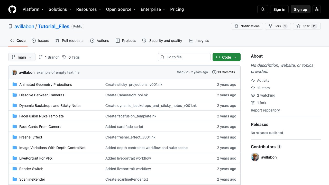Expand the Platform menu
The width and height of the screenshot is (329, 185).
33,9
